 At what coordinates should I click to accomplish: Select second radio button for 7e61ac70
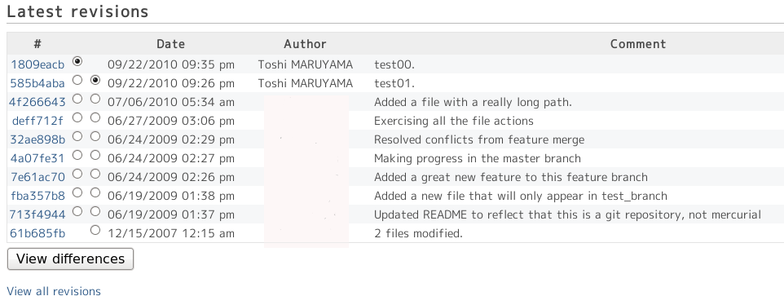(x=95, y=174)
